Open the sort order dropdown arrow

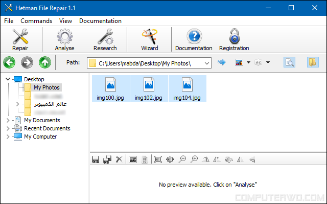coord(268,62)
